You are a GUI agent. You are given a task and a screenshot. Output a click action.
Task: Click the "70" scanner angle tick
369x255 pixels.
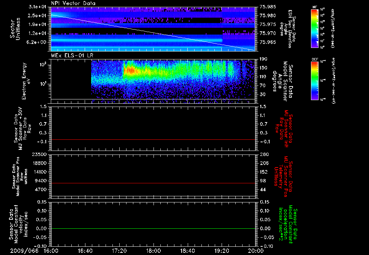263,86
